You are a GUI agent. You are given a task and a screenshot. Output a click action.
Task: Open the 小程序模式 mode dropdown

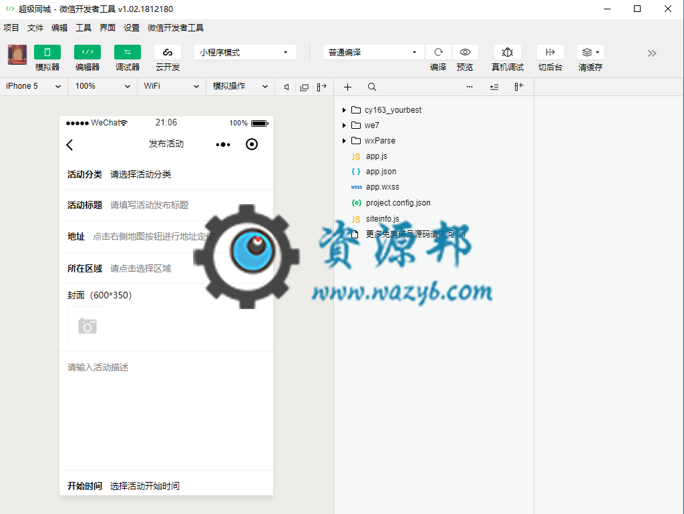point(244,52)
